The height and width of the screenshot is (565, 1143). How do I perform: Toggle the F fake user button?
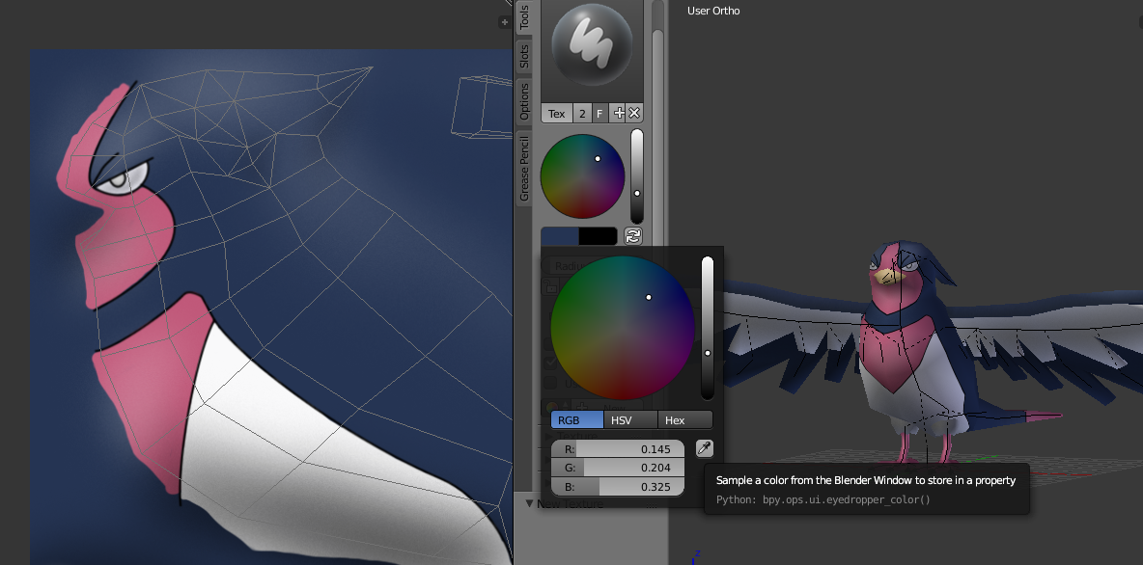[599, 113]
